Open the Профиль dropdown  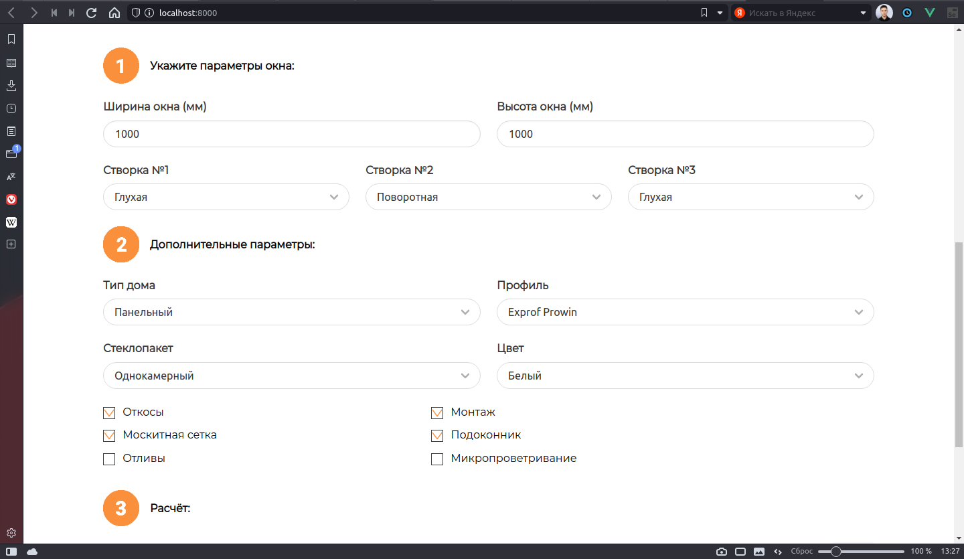point(686,312)
